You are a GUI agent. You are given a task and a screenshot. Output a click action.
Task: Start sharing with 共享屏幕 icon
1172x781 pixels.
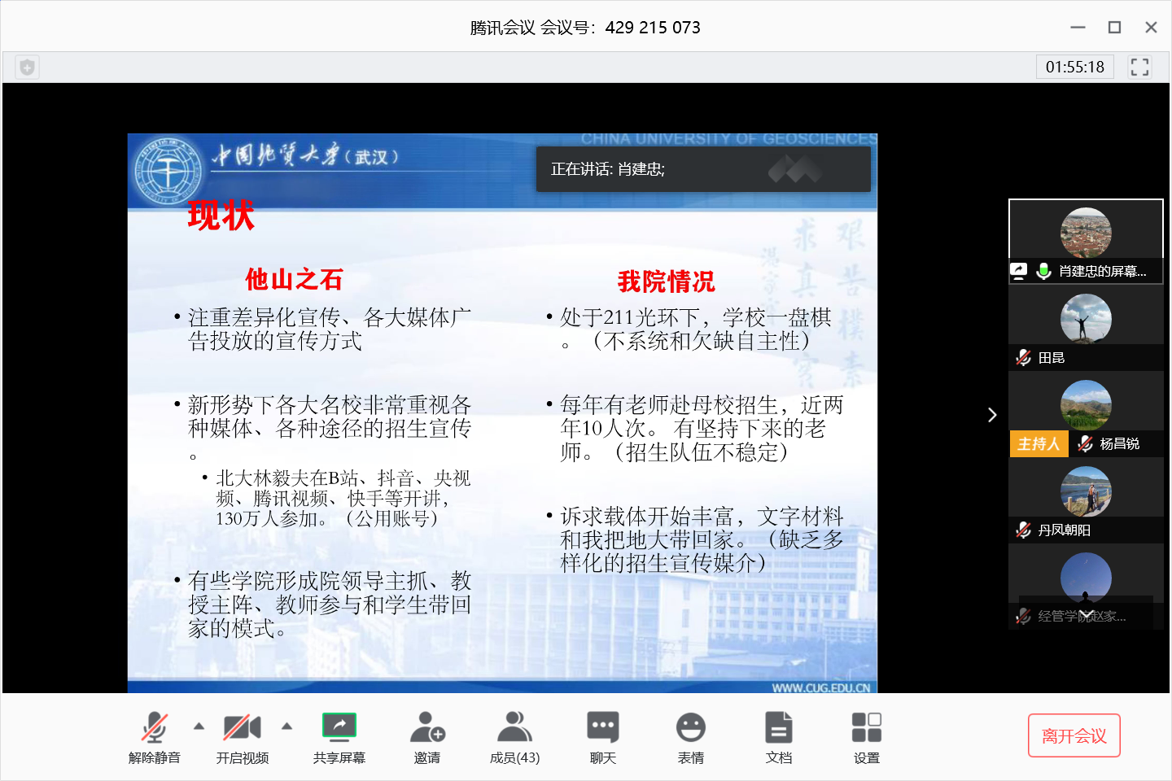click(x=339, y=726)
